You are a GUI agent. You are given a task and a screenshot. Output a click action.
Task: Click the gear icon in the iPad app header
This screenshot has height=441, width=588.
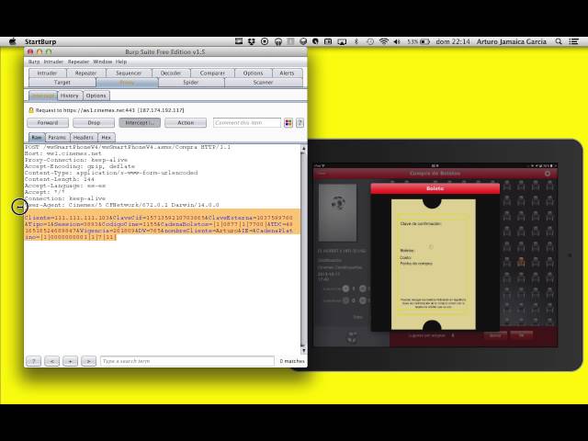click(x=548, y=174)
